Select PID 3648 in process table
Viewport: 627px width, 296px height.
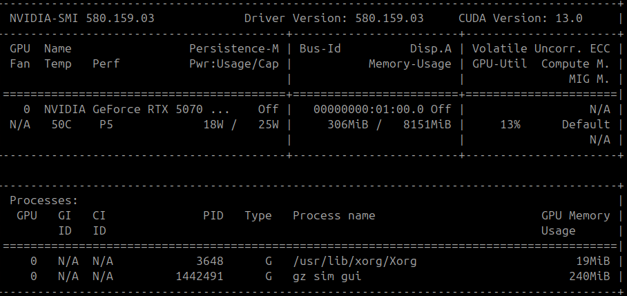pos(209,262)
